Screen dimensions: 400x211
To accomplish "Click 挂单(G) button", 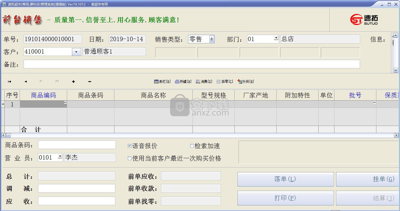I will (x=368, y=179).
